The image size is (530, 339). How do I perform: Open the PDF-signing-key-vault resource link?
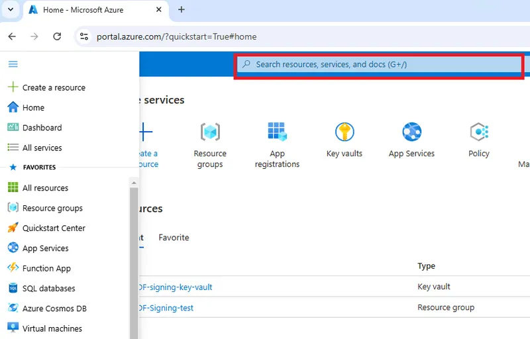point(176,287)
